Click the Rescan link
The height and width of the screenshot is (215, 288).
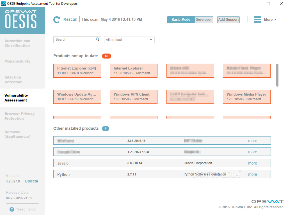70,19
